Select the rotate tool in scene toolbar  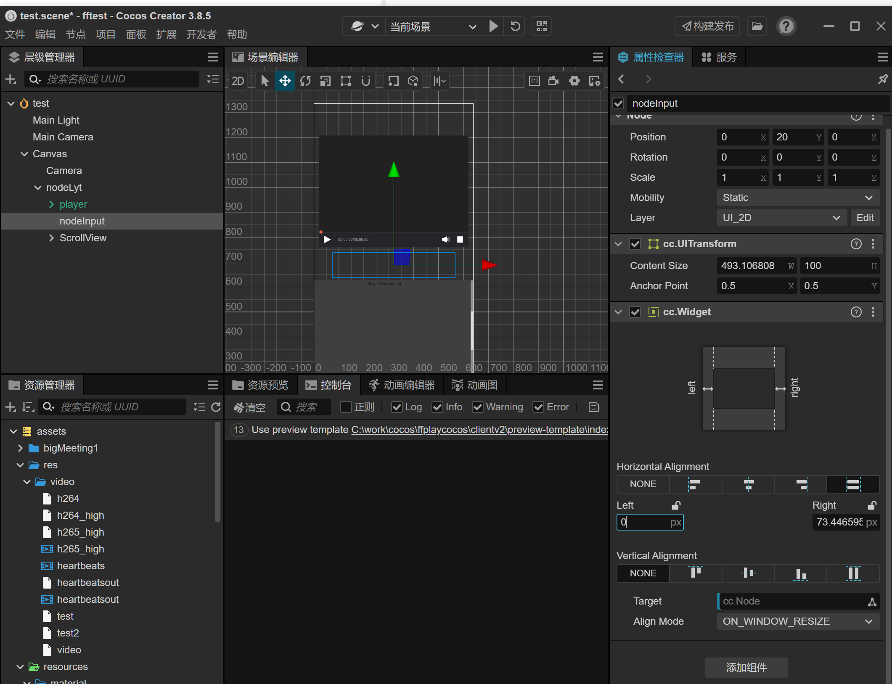point(305,81)
